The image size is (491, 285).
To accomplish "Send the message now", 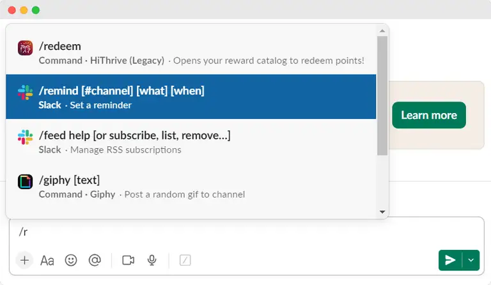I will pyautogui.click(x=451, y=260).
